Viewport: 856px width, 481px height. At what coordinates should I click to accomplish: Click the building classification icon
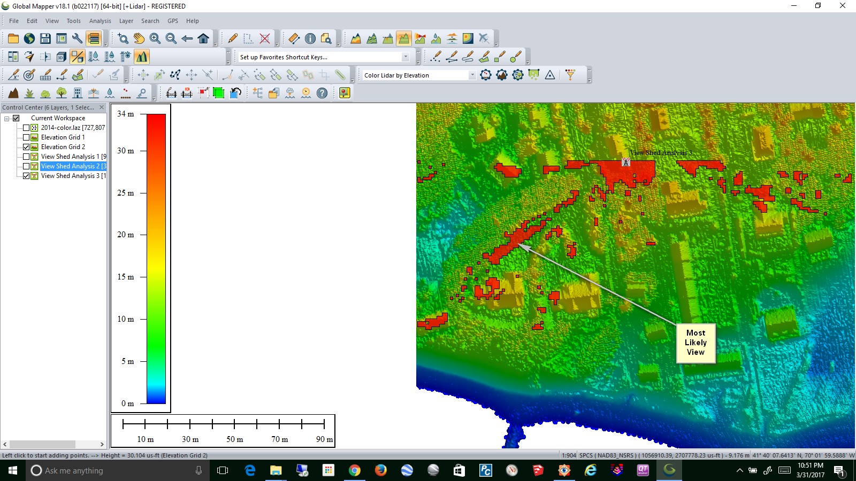tap(78, 93)
